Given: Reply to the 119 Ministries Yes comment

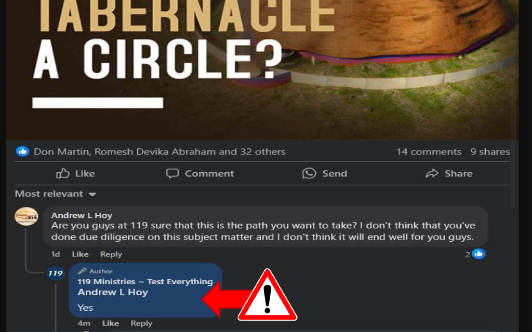Looking at the screenshot, I should [141, 323].
